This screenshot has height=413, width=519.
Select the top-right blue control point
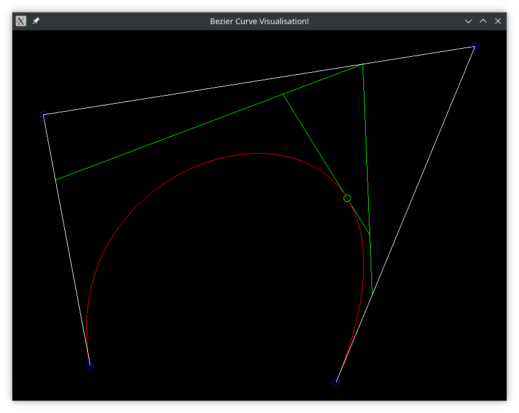point(475,46)
